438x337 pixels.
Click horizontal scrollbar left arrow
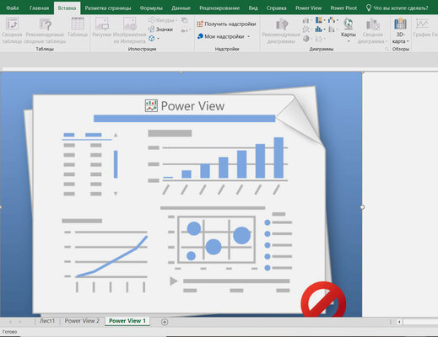[399, 322]
